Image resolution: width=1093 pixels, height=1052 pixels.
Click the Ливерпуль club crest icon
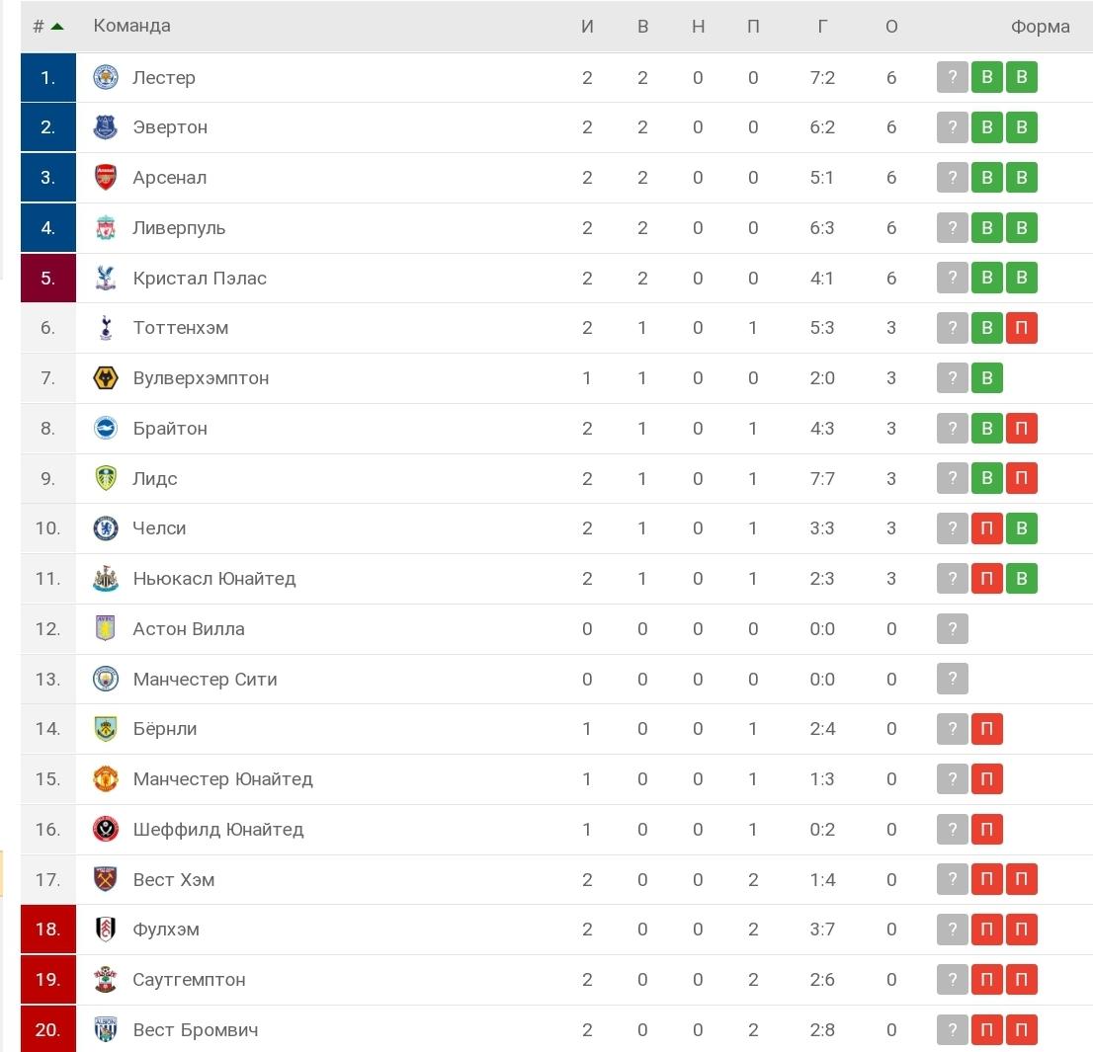(x=106, y=227)
